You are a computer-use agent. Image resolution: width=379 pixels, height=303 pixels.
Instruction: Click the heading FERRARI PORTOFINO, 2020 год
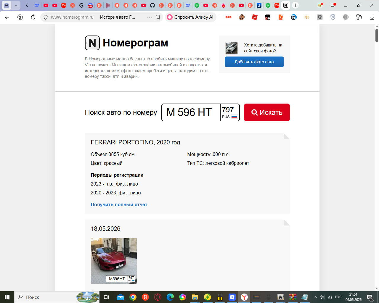[x=135, y=142]
